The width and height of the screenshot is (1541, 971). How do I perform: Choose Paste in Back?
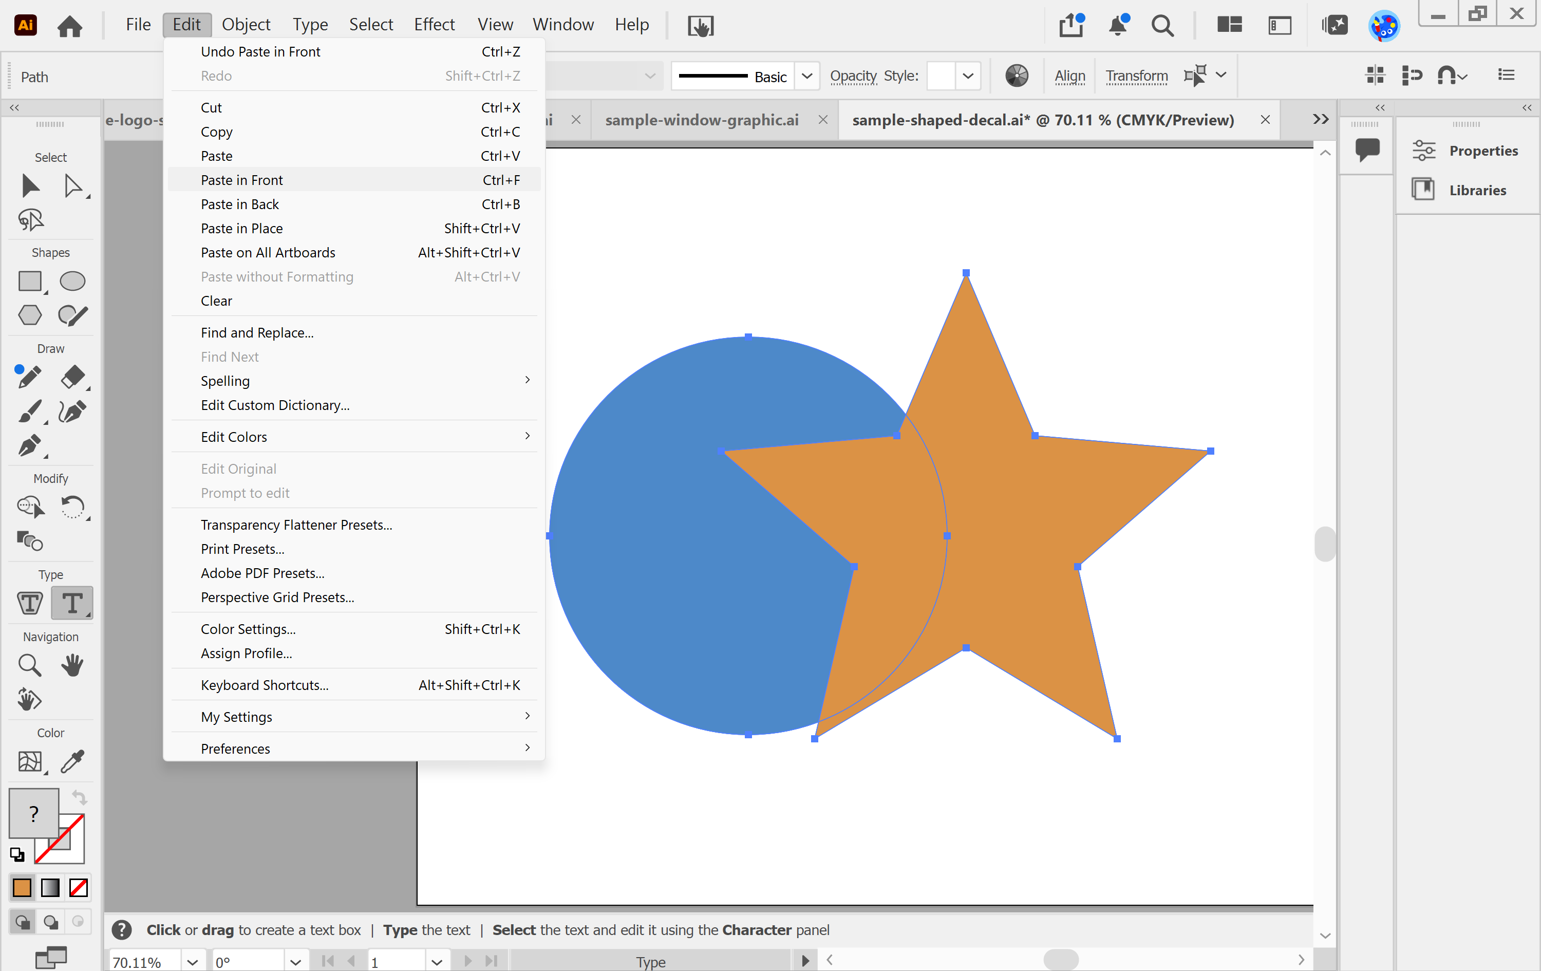point(354,204)
